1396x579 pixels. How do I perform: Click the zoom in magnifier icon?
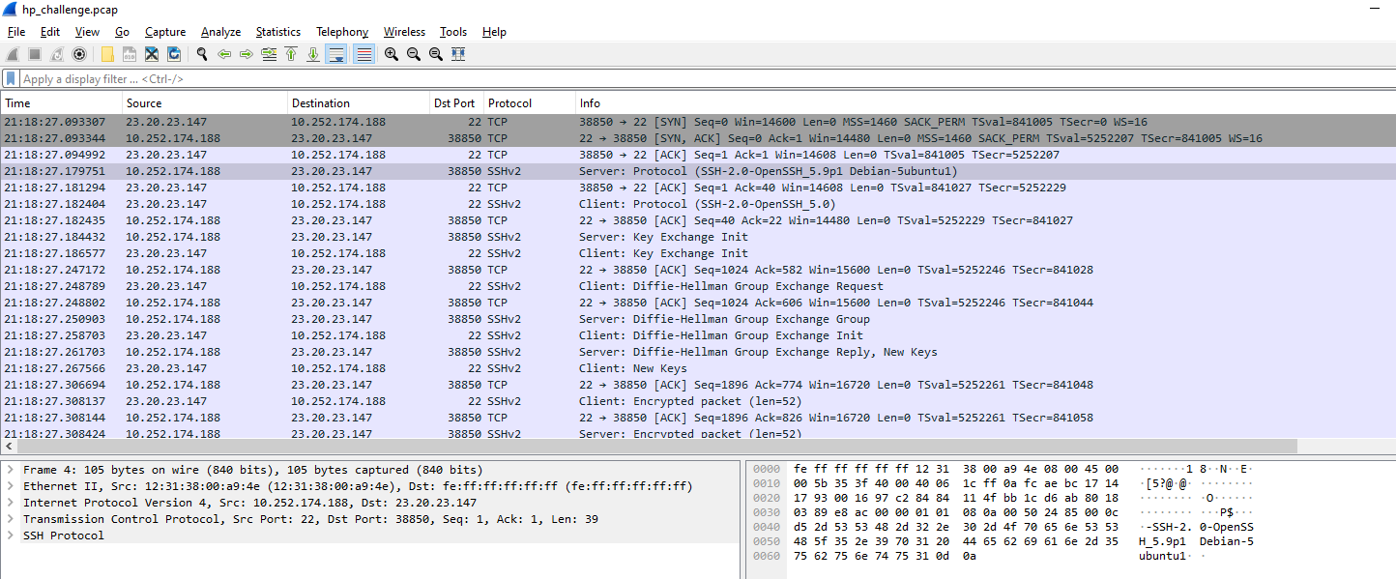pyautogui.click(x=392, y=54)
